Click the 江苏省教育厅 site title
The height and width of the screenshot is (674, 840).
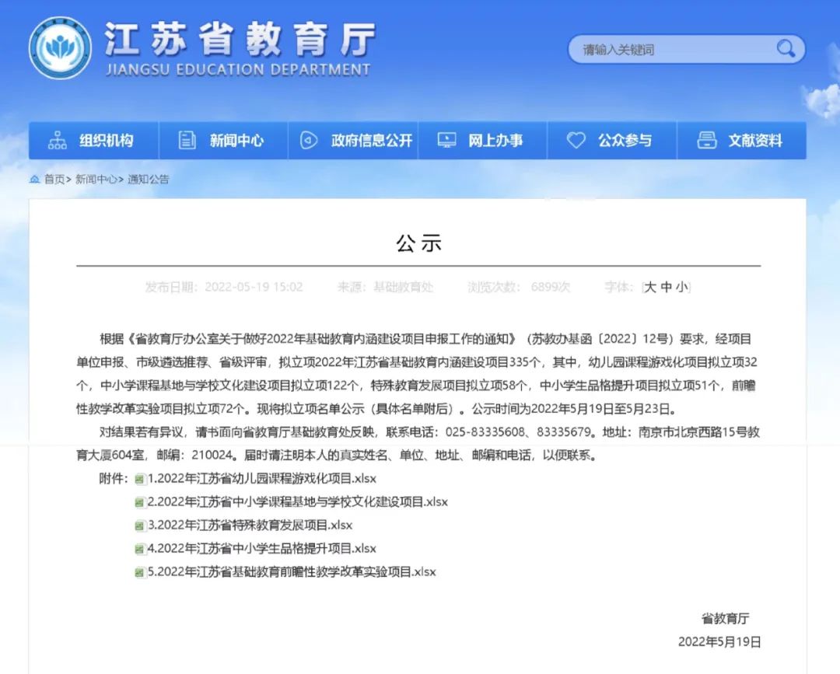point(240,40)
